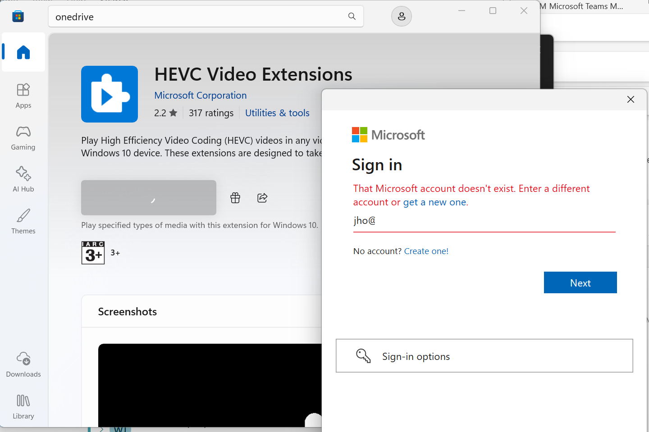
Task: Open the user account profile icon
Action: tap(402, 17)
